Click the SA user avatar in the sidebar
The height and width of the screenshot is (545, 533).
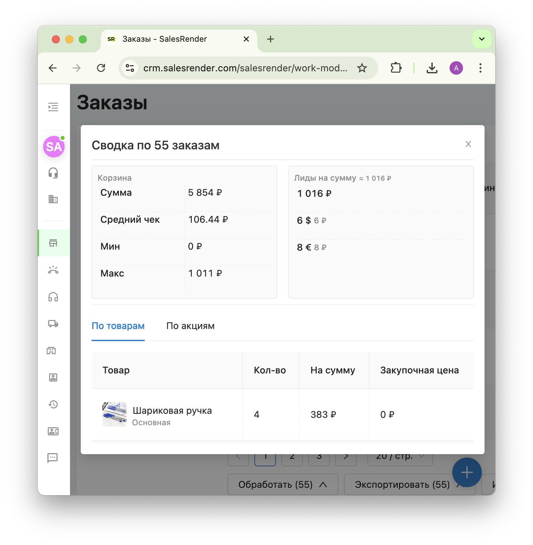click(54, 147)
